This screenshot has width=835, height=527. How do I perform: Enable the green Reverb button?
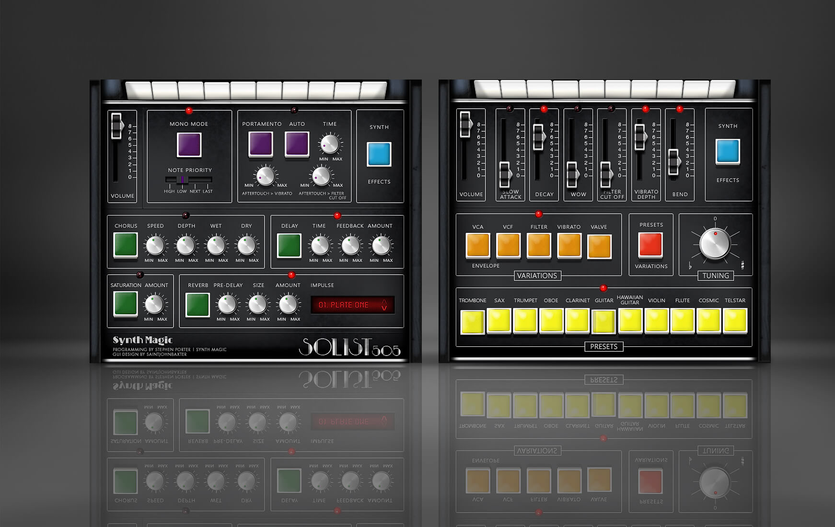pyautogui.click(x=197, y=305)
